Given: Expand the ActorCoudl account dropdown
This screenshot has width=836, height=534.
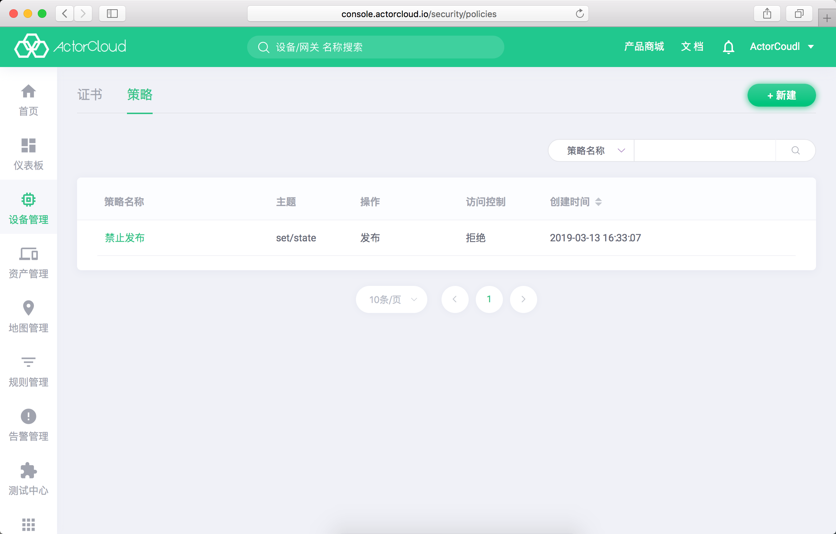Looking at the screenshot, I should [782, 47].
